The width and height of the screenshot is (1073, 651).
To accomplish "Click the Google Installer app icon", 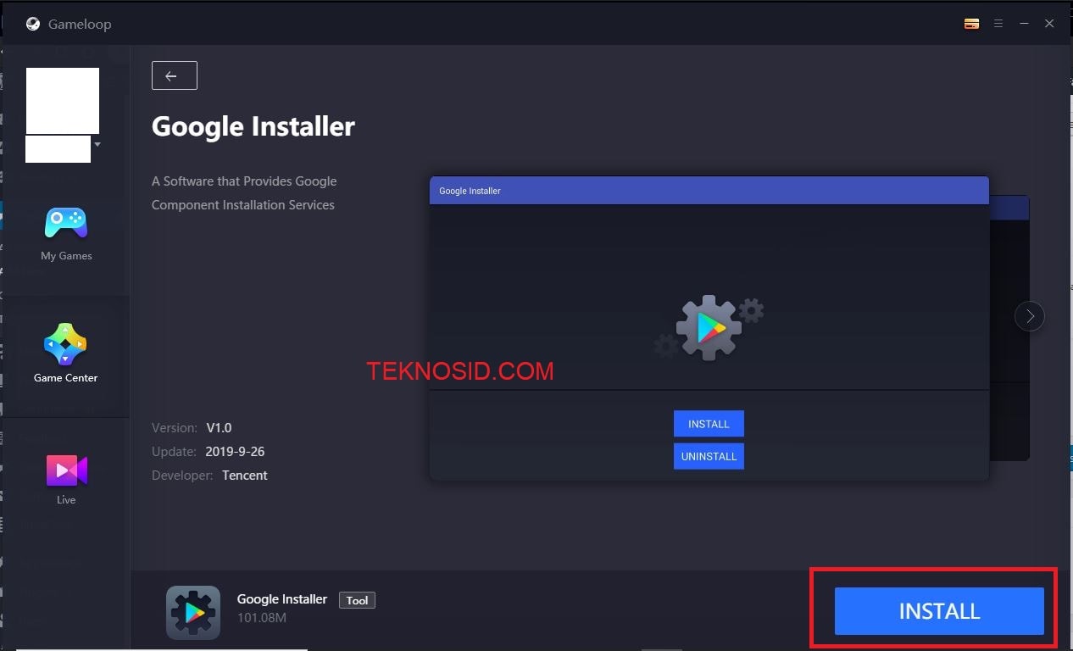I will tap(193, 612).
